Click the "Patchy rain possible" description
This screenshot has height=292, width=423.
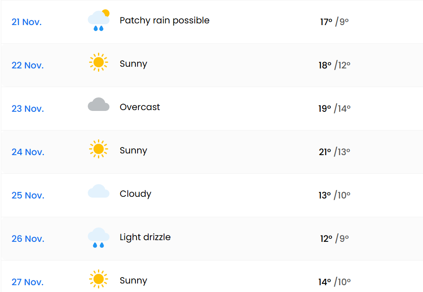(x=164, y=20)
